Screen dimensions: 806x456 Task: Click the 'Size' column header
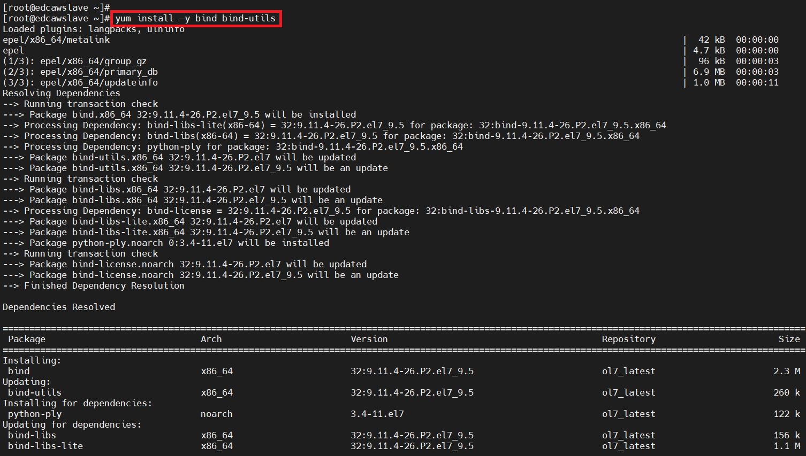[x=789, y=339]
